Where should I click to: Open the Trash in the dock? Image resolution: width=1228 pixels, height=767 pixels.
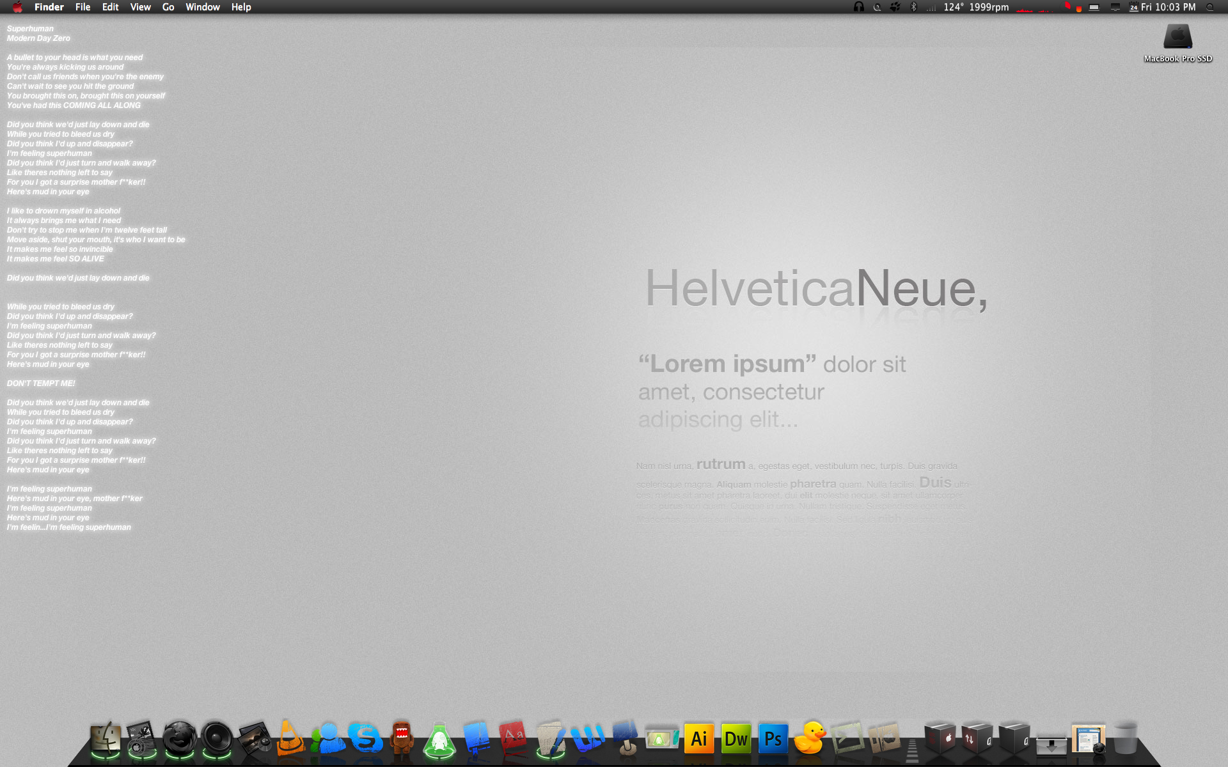[x=1125, y=740]
